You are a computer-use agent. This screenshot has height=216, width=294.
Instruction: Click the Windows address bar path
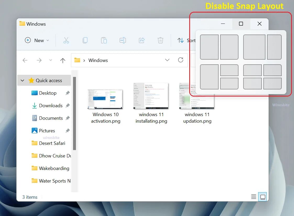98,60
